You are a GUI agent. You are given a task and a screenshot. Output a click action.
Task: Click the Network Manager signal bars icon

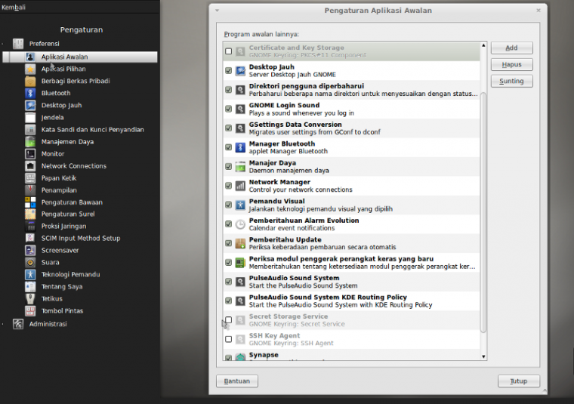click(x=240, y=186)
